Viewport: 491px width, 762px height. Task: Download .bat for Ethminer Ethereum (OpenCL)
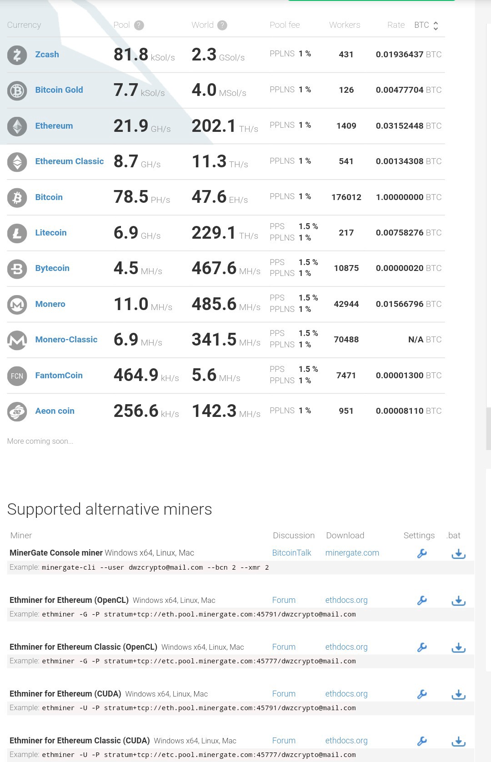[x=458, y=600]
